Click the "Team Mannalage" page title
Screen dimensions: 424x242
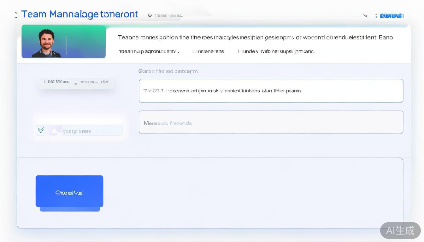tap(79, 14)
